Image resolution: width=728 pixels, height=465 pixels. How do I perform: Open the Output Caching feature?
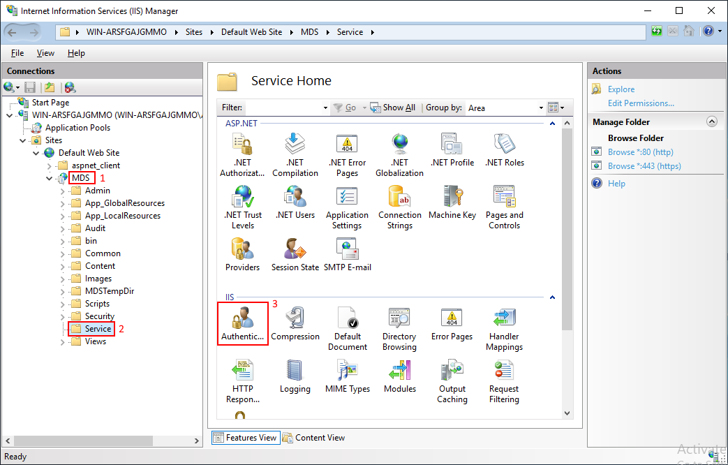pyautogui.click(x=452, y=381)
